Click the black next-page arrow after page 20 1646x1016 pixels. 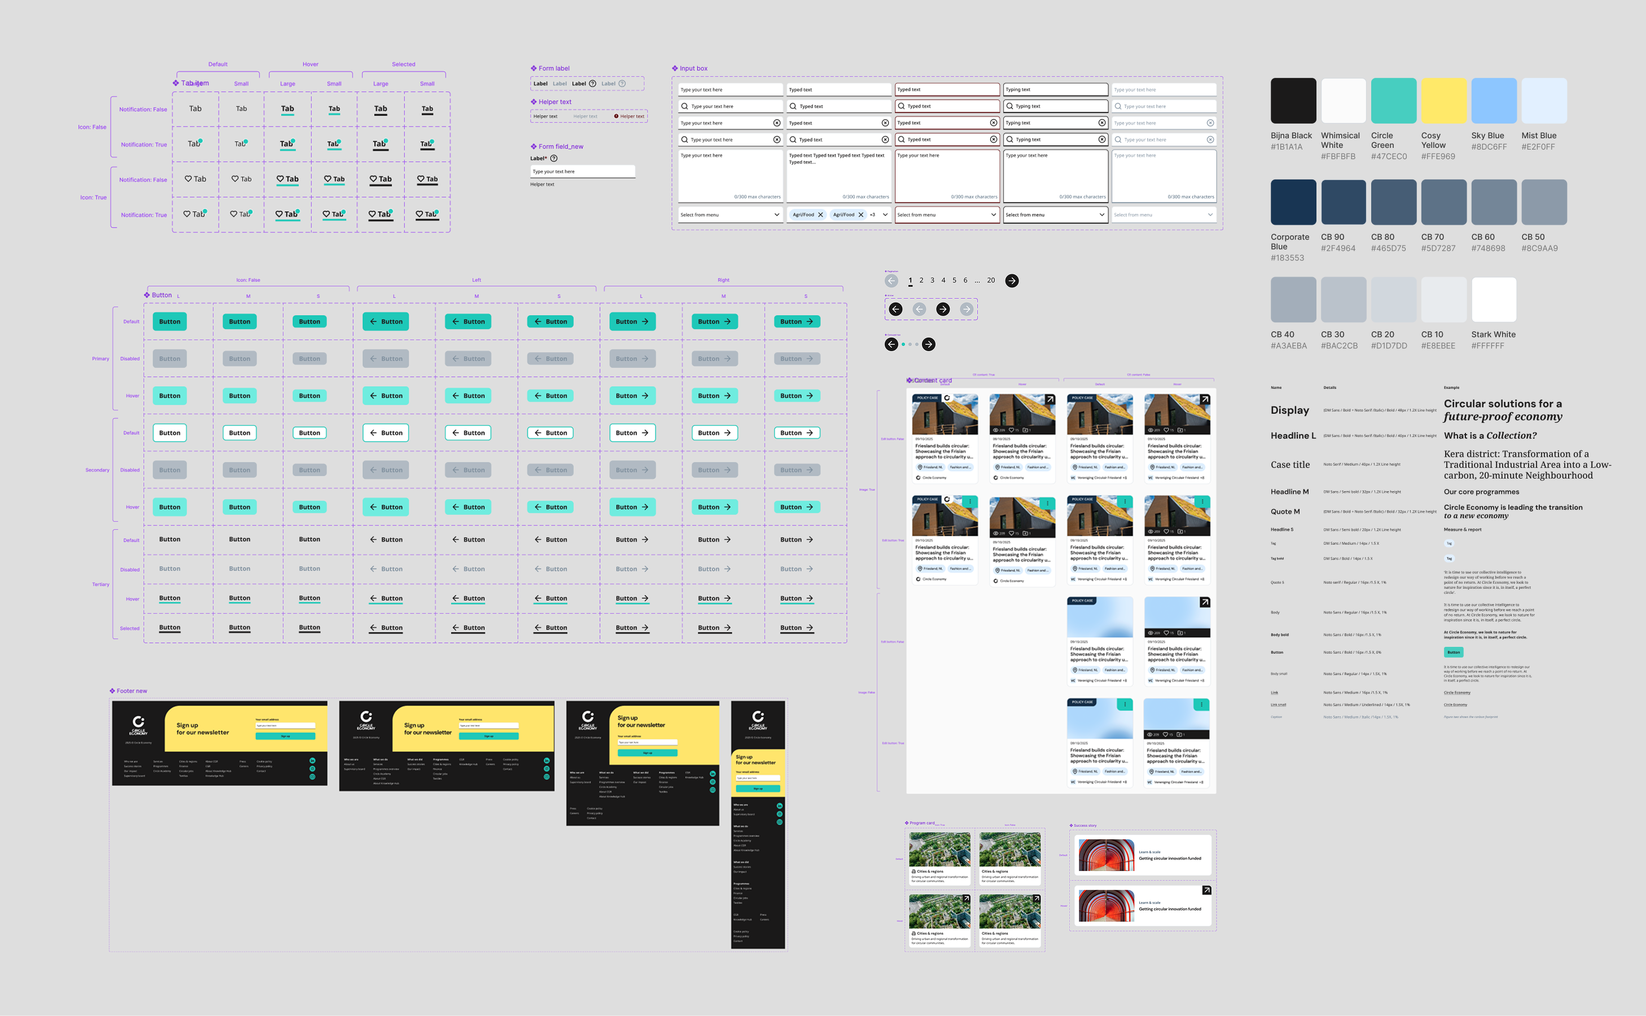click(1011, 281)
